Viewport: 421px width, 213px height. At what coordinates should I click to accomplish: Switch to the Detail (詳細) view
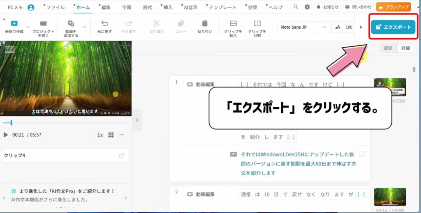click(x=405, y=48)
